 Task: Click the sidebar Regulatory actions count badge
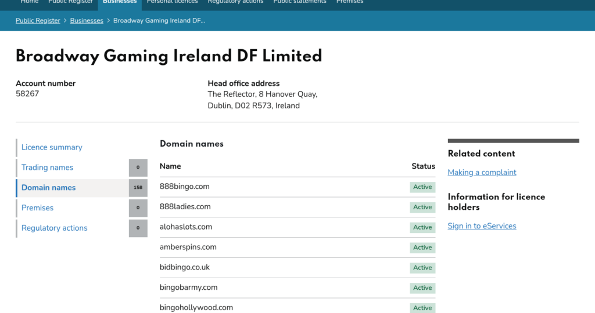[138, 228]
